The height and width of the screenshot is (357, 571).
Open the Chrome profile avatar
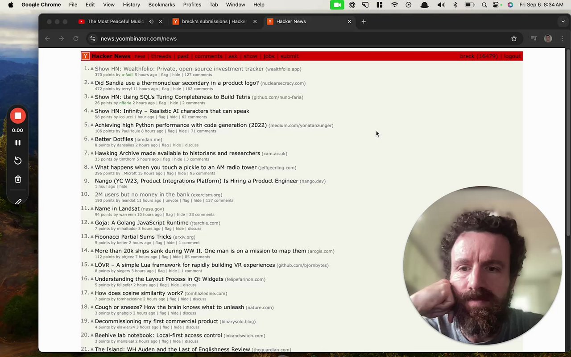pyautogui.click(x=548, y=39)
